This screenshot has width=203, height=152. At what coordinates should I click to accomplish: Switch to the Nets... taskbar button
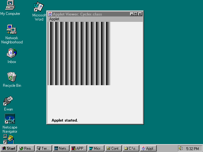pos(61,149)
